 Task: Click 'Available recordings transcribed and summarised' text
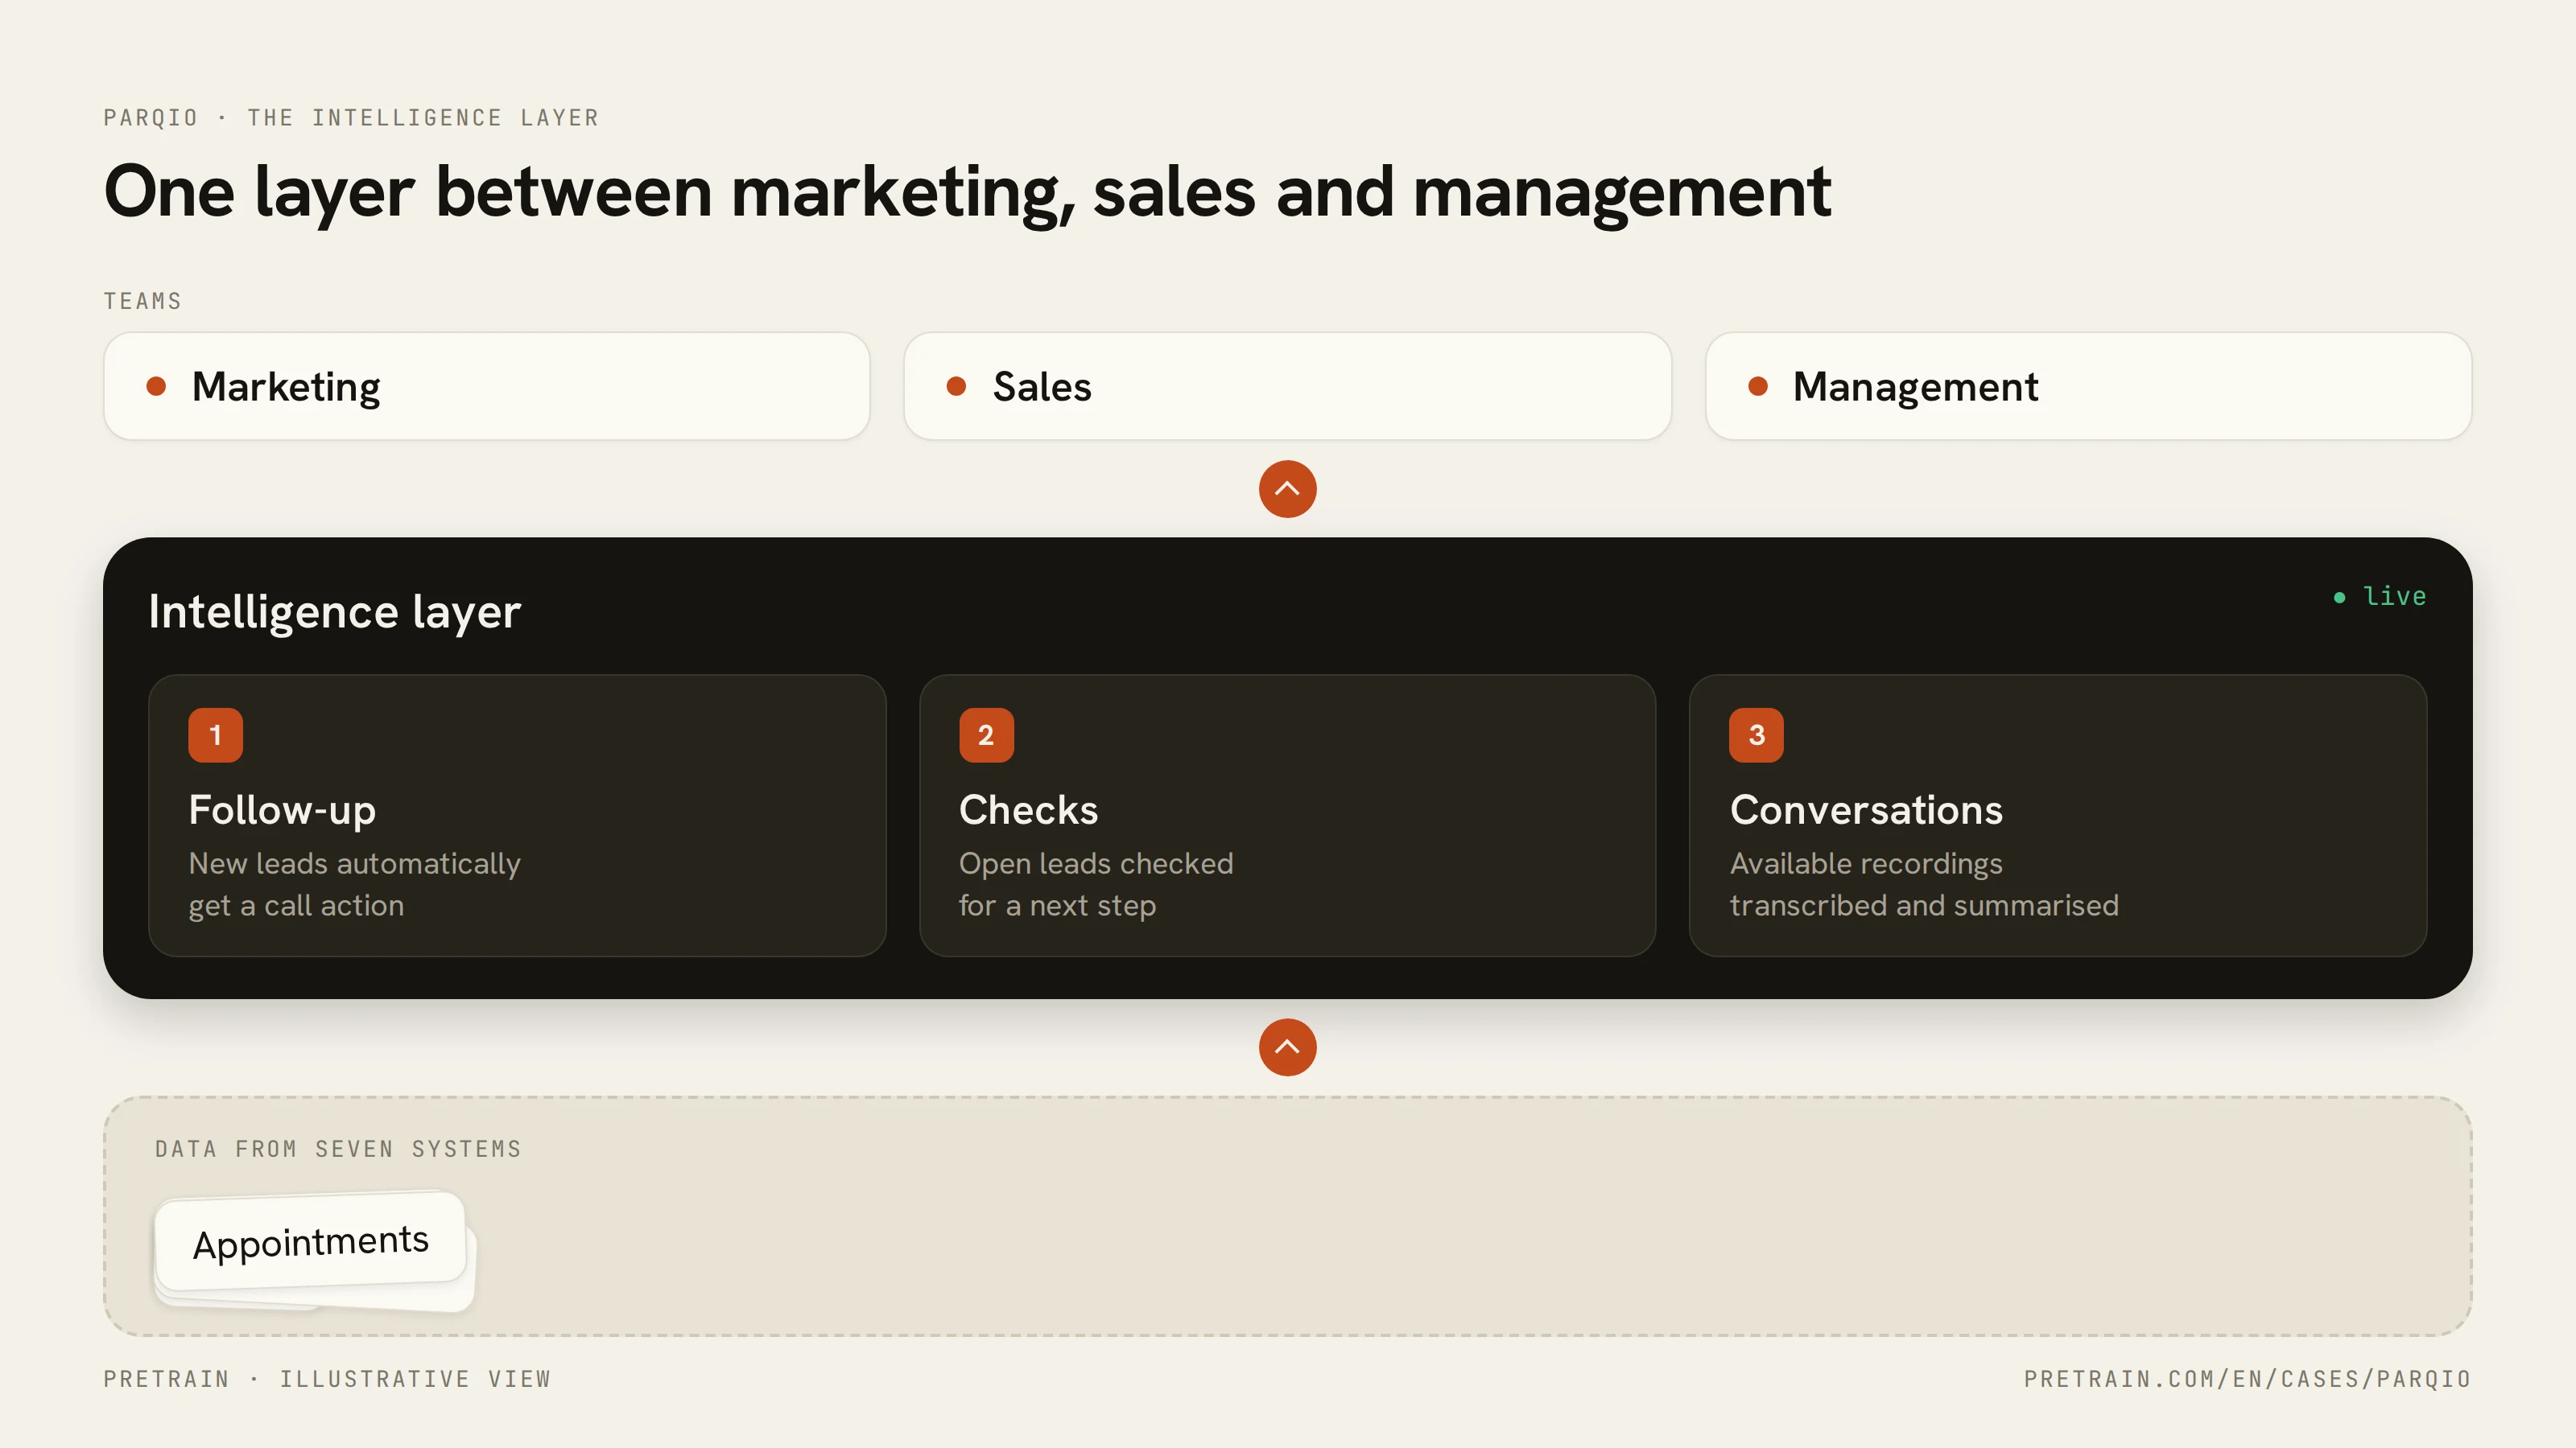pos(1924,884)
